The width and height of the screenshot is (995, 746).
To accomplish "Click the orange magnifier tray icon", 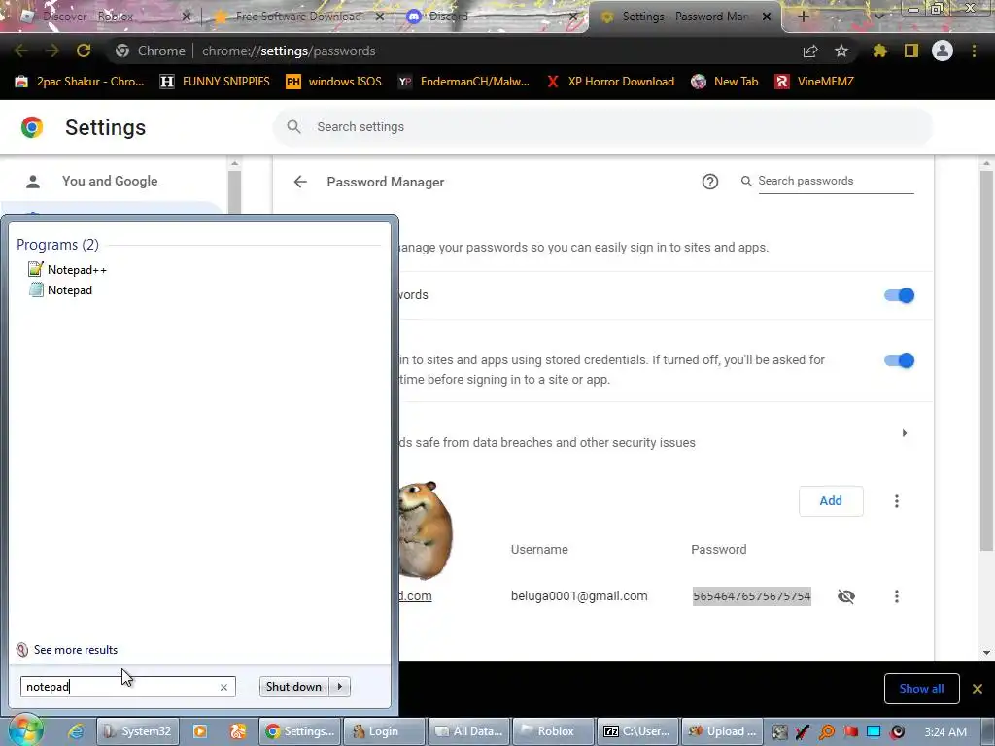I will (827, 732).
